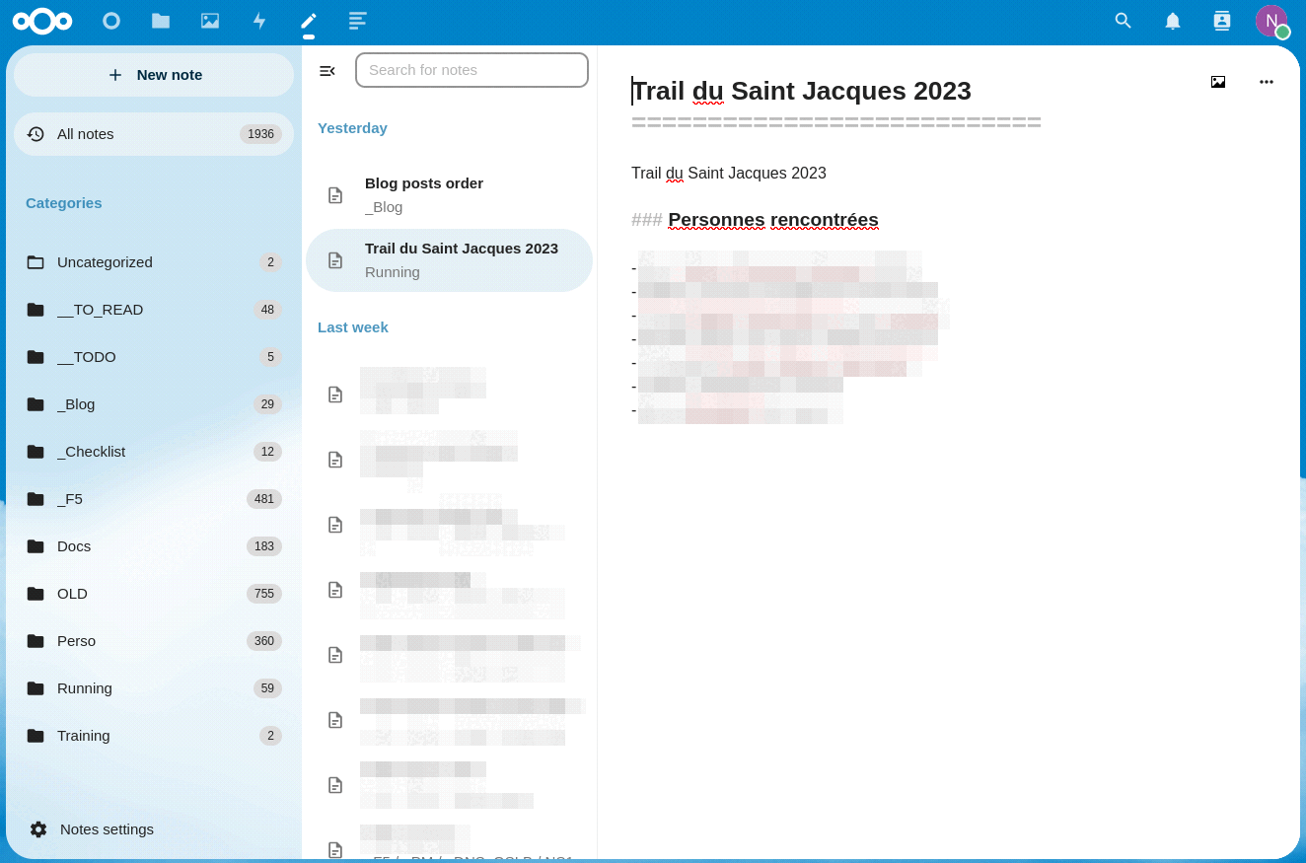Open the Deck app icon
Screen dimensions: 1306x863
[x=358, y=21]
